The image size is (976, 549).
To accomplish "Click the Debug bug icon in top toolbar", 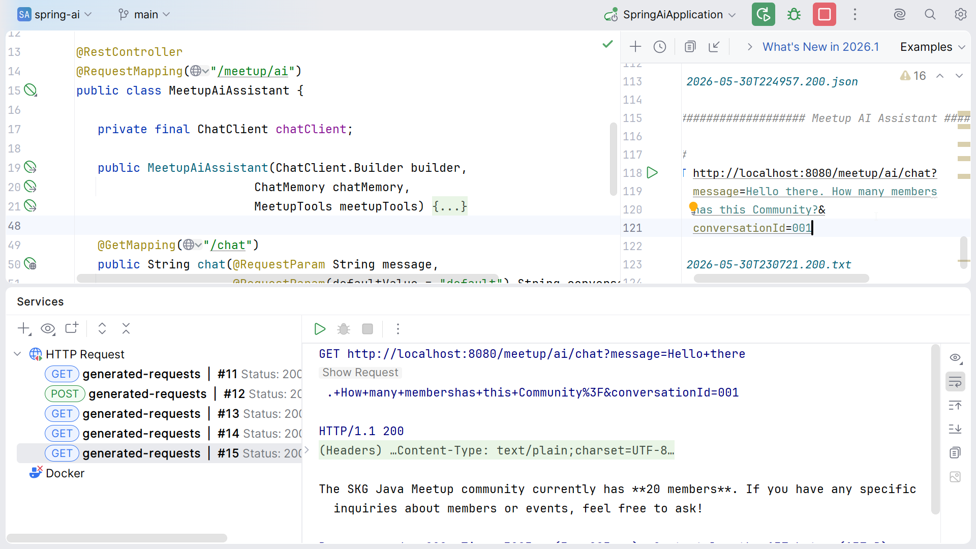I will pos(794,15).
